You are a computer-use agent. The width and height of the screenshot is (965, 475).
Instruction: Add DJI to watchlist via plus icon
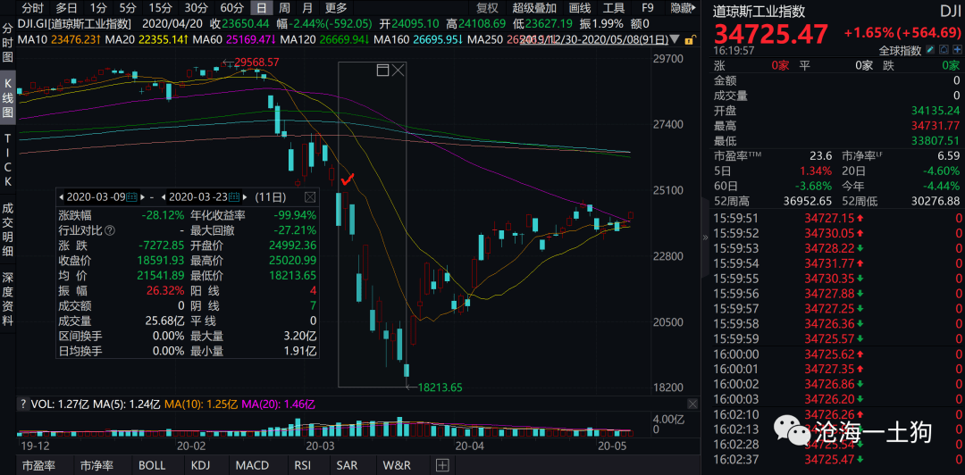coord(954,50)
